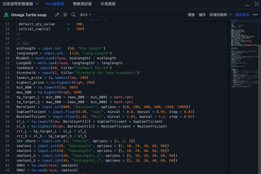Image resolution: width=261 pixels, height=174 pixels.
Task: Click the Omega Turtle soup script title
Action: (x=29, y=15)
